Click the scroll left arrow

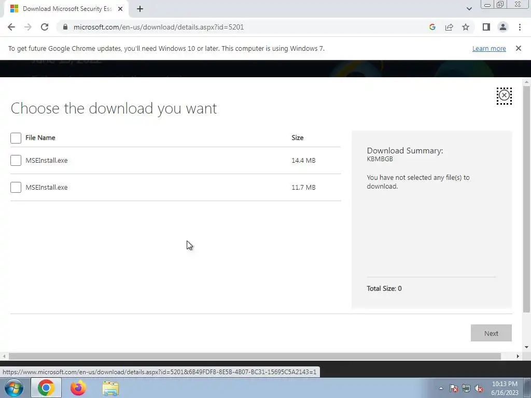click(x=4, y=356)
